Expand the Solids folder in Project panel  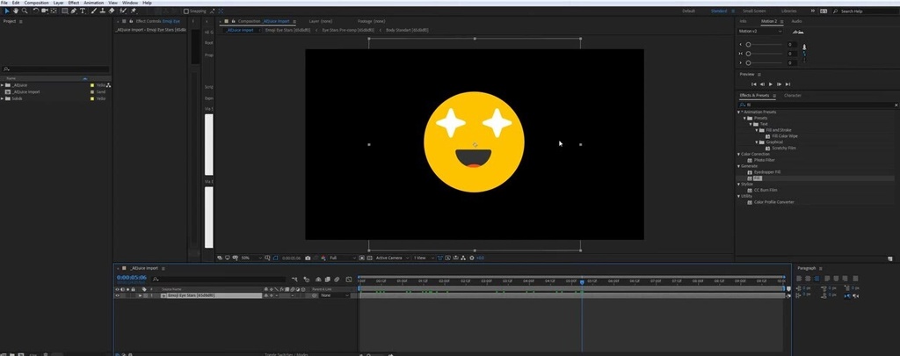point(3,98)
